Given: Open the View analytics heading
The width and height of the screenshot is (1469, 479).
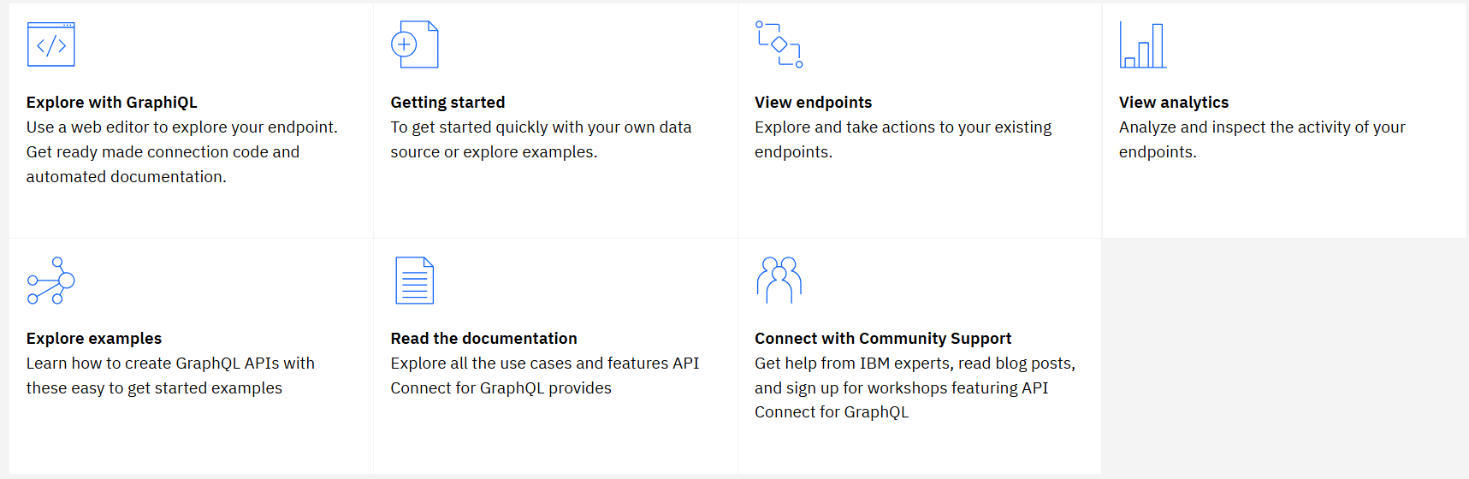Looking at the screenshot, I should pos(1173,103).
